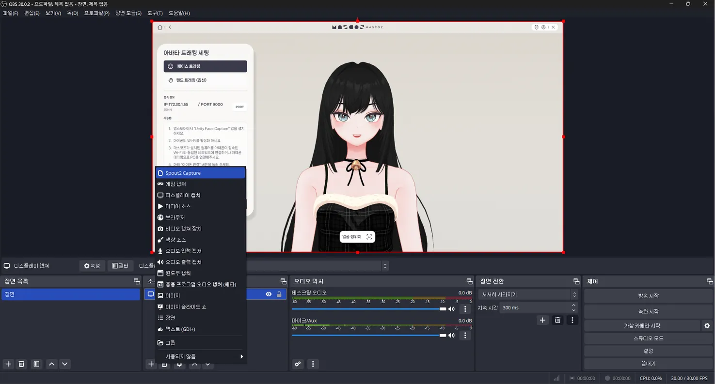Mute the 데스크탑 오디오 speaker icon
The image size is (715, 384).
point(452,309)
